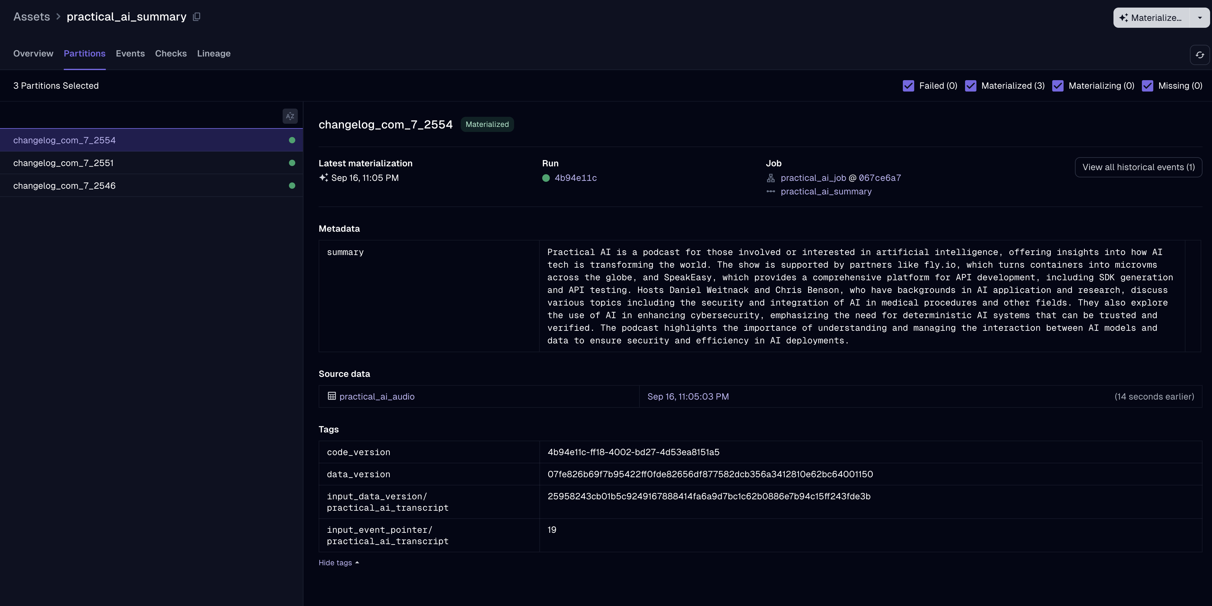Select partition changelog_com_7_2554
The width and height of the screenshot is (1212, 606).
[x=151, y=140]
